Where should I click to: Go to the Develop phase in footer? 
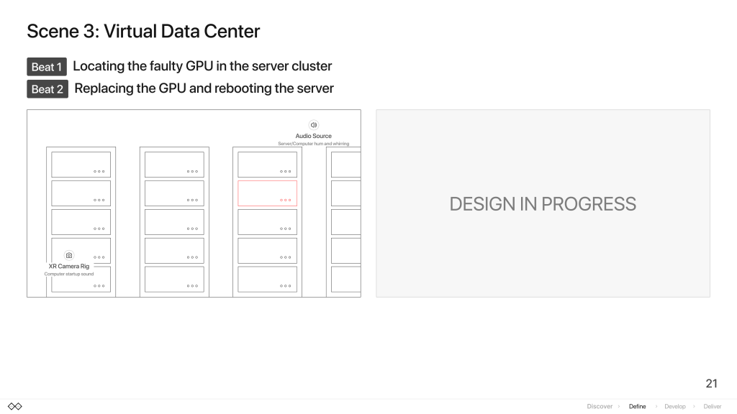point(675,407)
